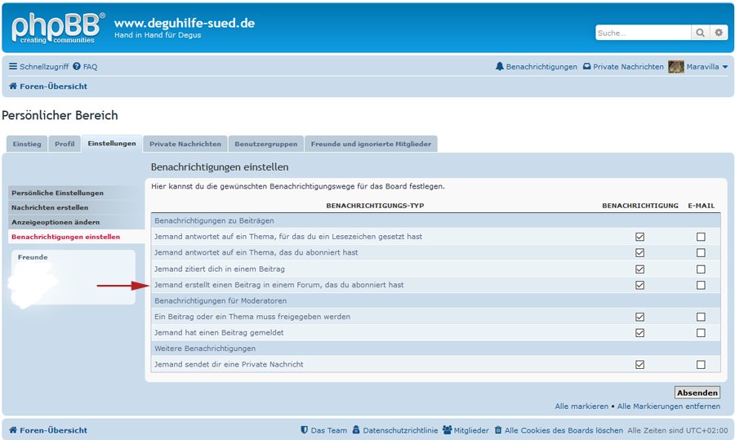Enable e-mail for posts needing approval
This screenshot has height=440, width=735.
(701, 317)
